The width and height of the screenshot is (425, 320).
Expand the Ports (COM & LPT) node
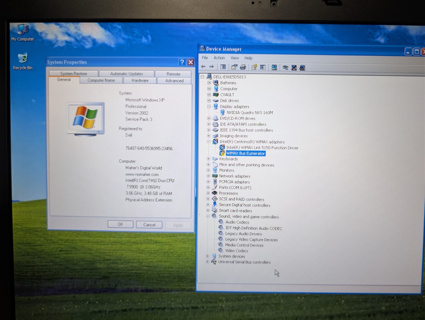point(208,187)
